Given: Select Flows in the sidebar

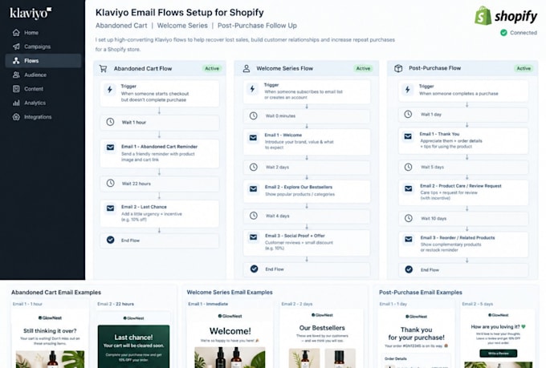Looking at the screenshot, I should pos(43,60).
